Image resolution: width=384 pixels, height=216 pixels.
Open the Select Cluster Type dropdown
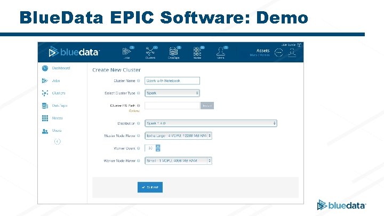click(x=172, y=93)
